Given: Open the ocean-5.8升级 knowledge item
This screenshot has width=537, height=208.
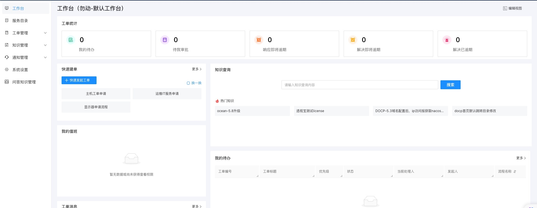Looking at the screenshot, I should tap(252, 111).
